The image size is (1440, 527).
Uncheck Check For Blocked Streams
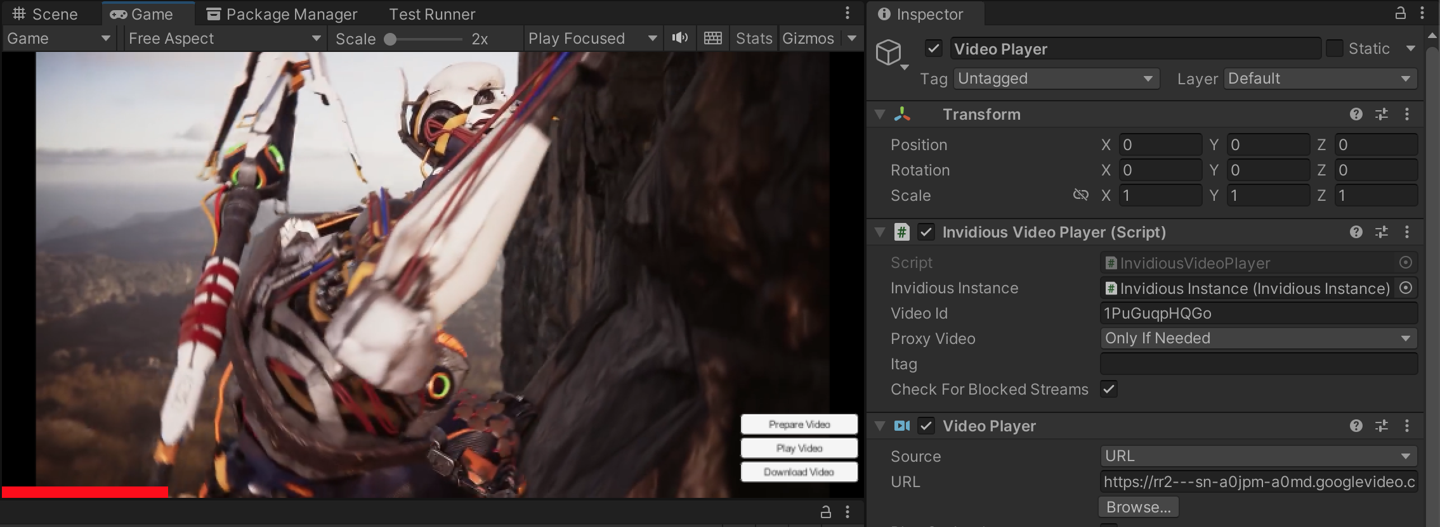click(x=1109, y=389)
